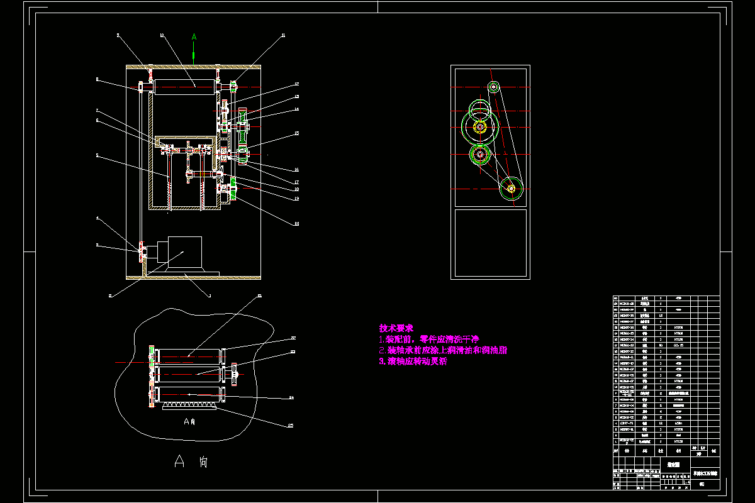This screenshot has height=503, width=755.
Task: Click the bottom-right belt pulley in side view
Action: [511, 188]
